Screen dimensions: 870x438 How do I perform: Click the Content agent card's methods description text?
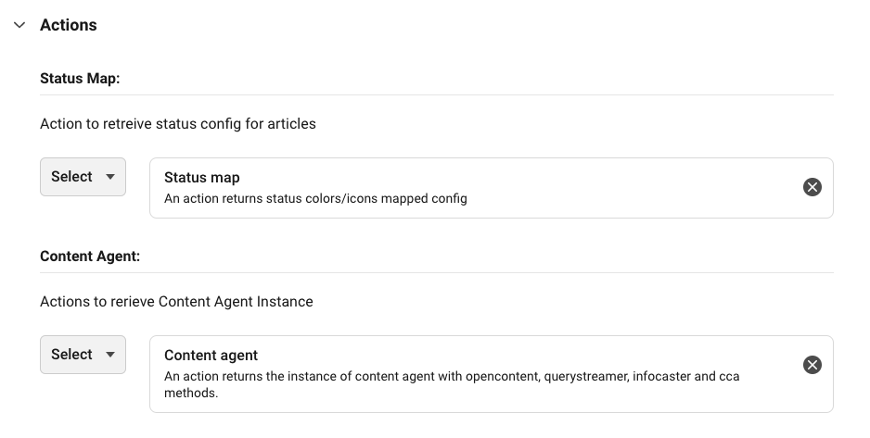click(451, 384)
